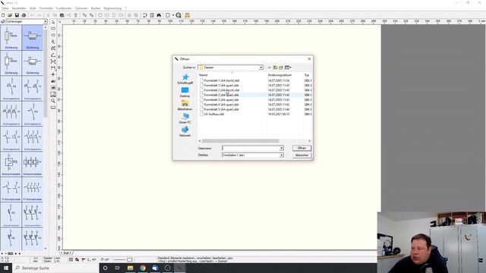Pick the first Sicherung component thumbnail
486x273 pixels.
(11, 37)
